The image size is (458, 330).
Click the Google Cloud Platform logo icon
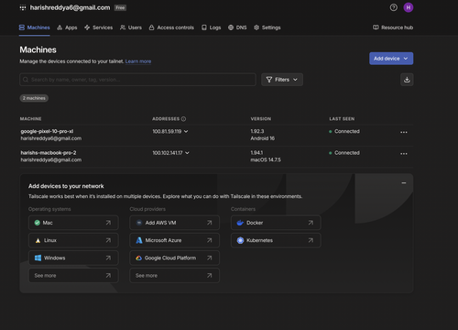point(138,258)
